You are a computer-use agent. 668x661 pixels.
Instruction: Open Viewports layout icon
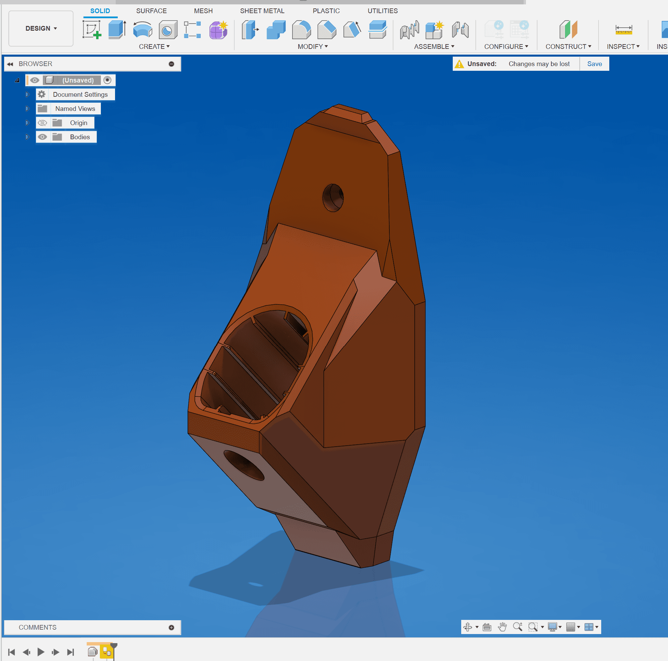pos(589,627)
